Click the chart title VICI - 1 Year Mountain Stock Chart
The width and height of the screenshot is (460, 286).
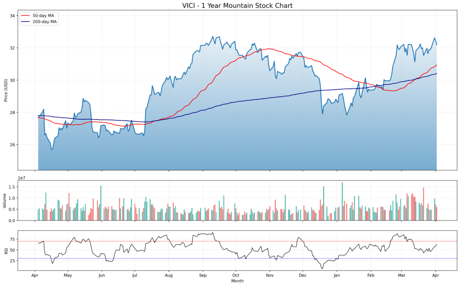(x=237, y=5)
